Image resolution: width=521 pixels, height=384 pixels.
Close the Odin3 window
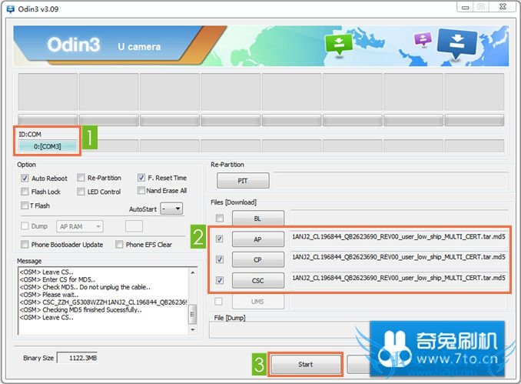click(503, 7)
